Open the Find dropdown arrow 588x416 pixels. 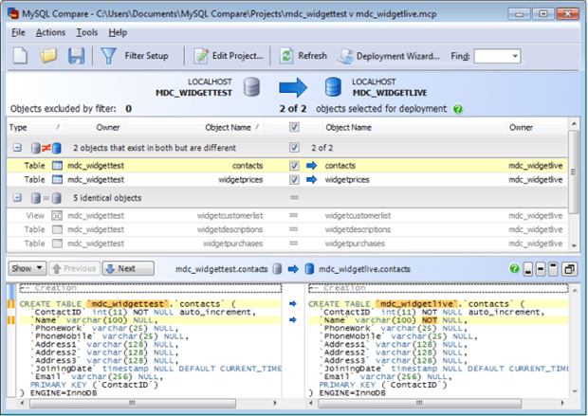[516, 56]
